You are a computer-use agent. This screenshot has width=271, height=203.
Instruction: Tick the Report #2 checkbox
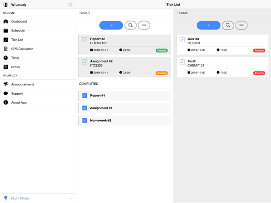[x=84, y=40]
